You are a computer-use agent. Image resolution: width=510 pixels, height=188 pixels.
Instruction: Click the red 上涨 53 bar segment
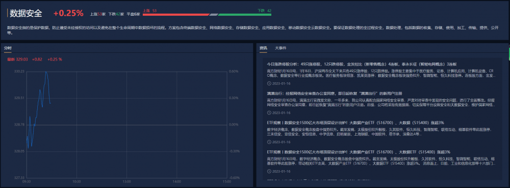click(176, 14)
